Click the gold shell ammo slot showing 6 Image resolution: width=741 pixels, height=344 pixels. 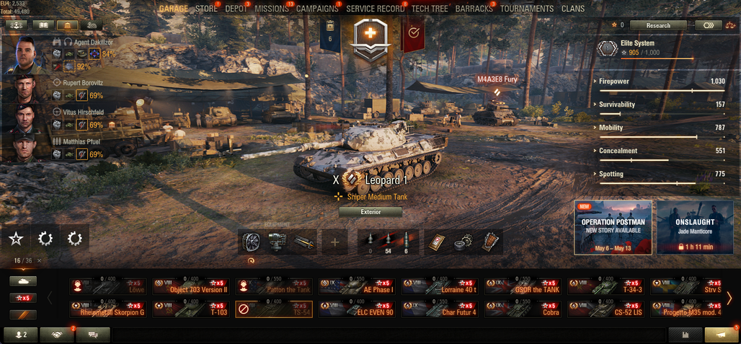pos(406,242)
